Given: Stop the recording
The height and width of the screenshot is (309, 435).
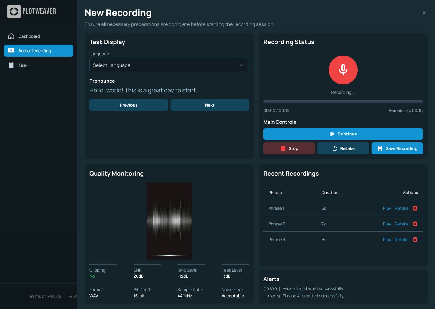Looking at the screenshot, I should point(289,148).
